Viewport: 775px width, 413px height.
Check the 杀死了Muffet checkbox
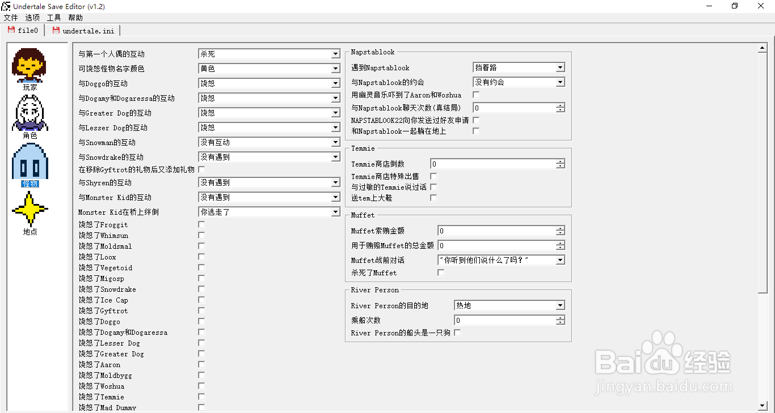click(441, 273)
